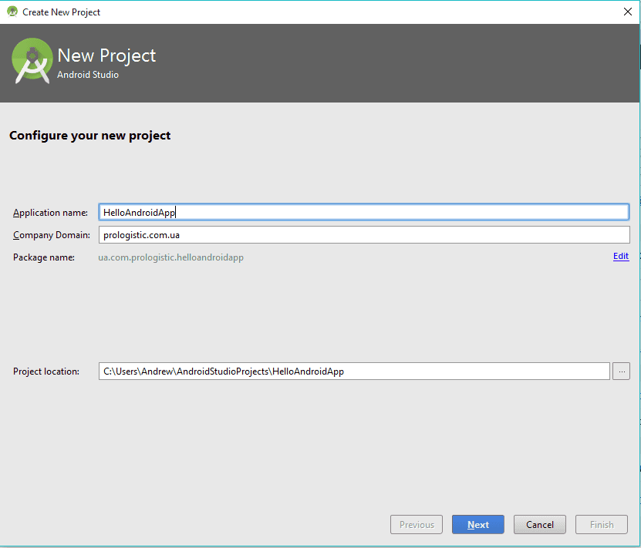The width and height of the screenshot is (641, 548).
Task: Click the Application name input field
Action: click(364, 212)
